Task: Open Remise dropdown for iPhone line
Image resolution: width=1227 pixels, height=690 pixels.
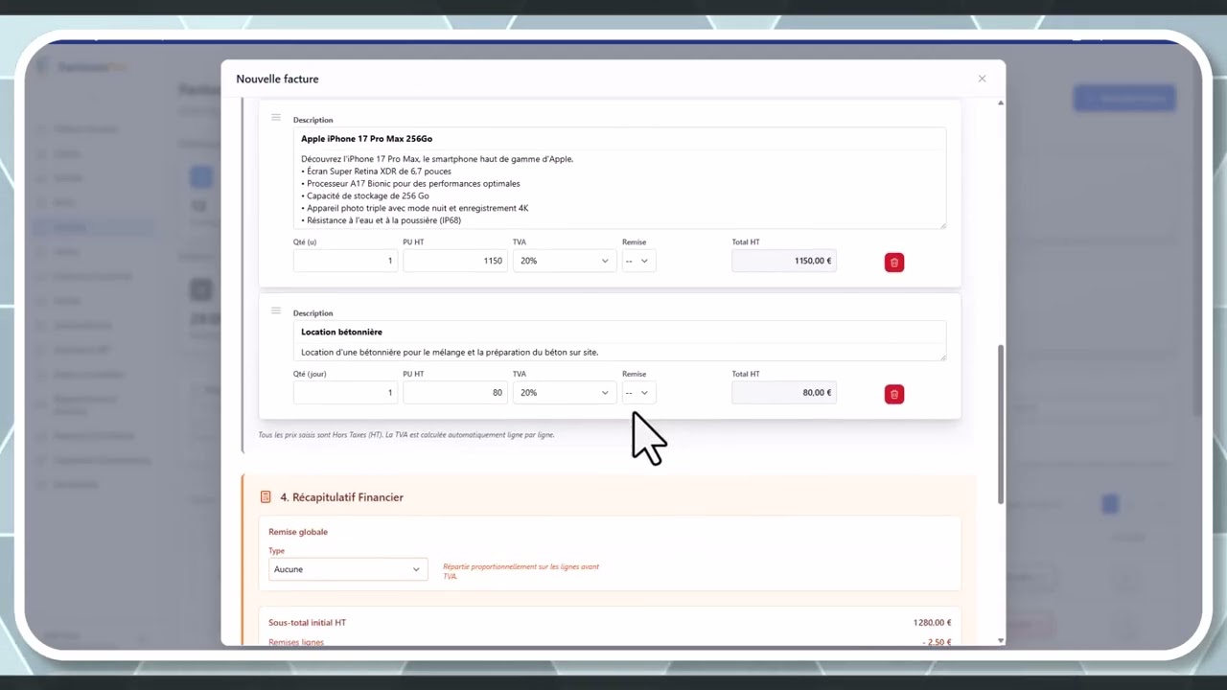Action: tap(638, 261)
